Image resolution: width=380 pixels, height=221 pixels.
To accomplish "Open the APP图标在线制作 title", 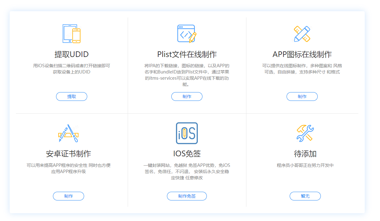I will click(302, 54).
